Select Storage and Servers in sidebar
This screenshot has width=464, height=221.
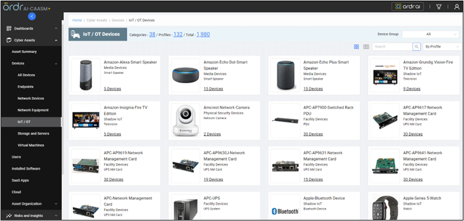[x=33, y=134]
